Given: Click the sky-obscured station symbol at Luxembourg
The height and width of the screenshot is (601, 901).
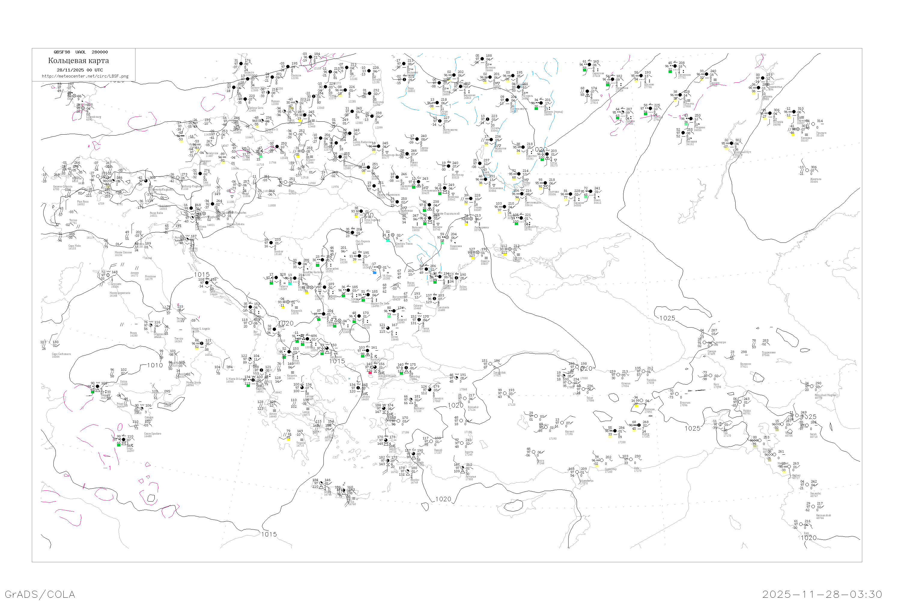Looking at the screenshot, I should point(83,108).
